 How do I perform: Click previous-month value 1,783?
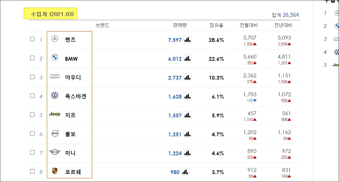pyautogui.click(x=250, y=94)
